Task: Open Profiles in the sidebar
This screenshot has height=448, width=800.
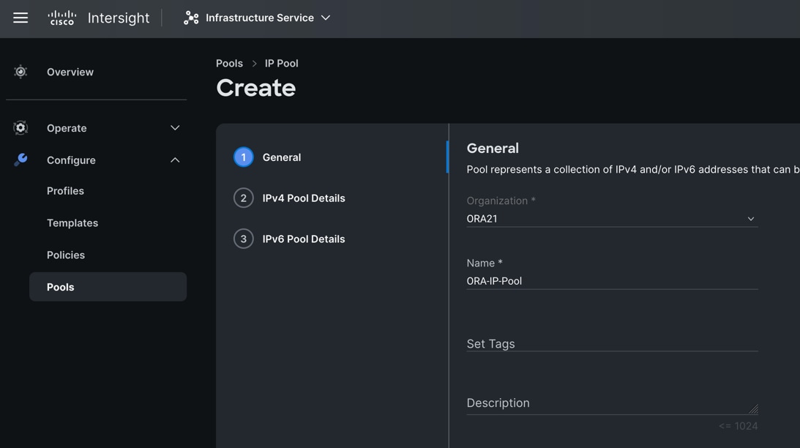Action: coord(65,191)
